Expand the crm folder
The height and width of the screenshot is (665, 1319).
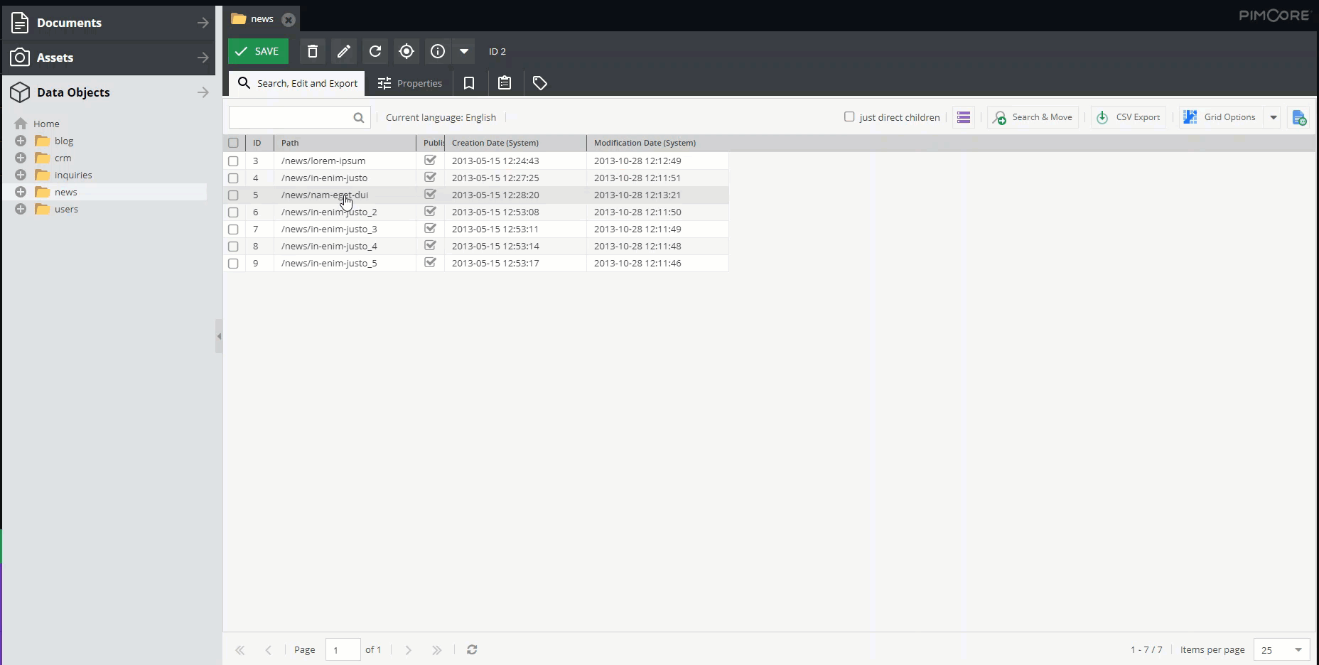[21, 158]
